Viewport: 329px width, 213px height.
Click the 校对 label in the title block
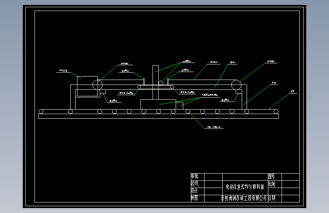coord(195,184)
